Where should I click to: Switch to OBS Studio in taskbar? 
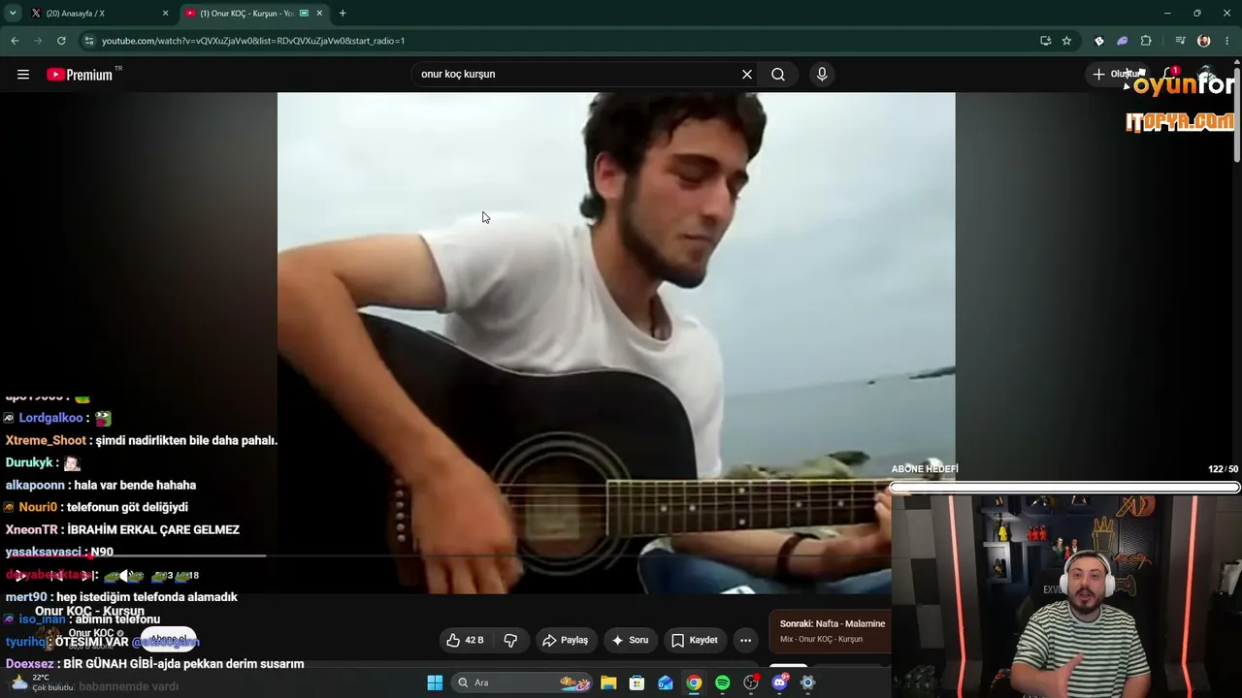tap(751, 682)
